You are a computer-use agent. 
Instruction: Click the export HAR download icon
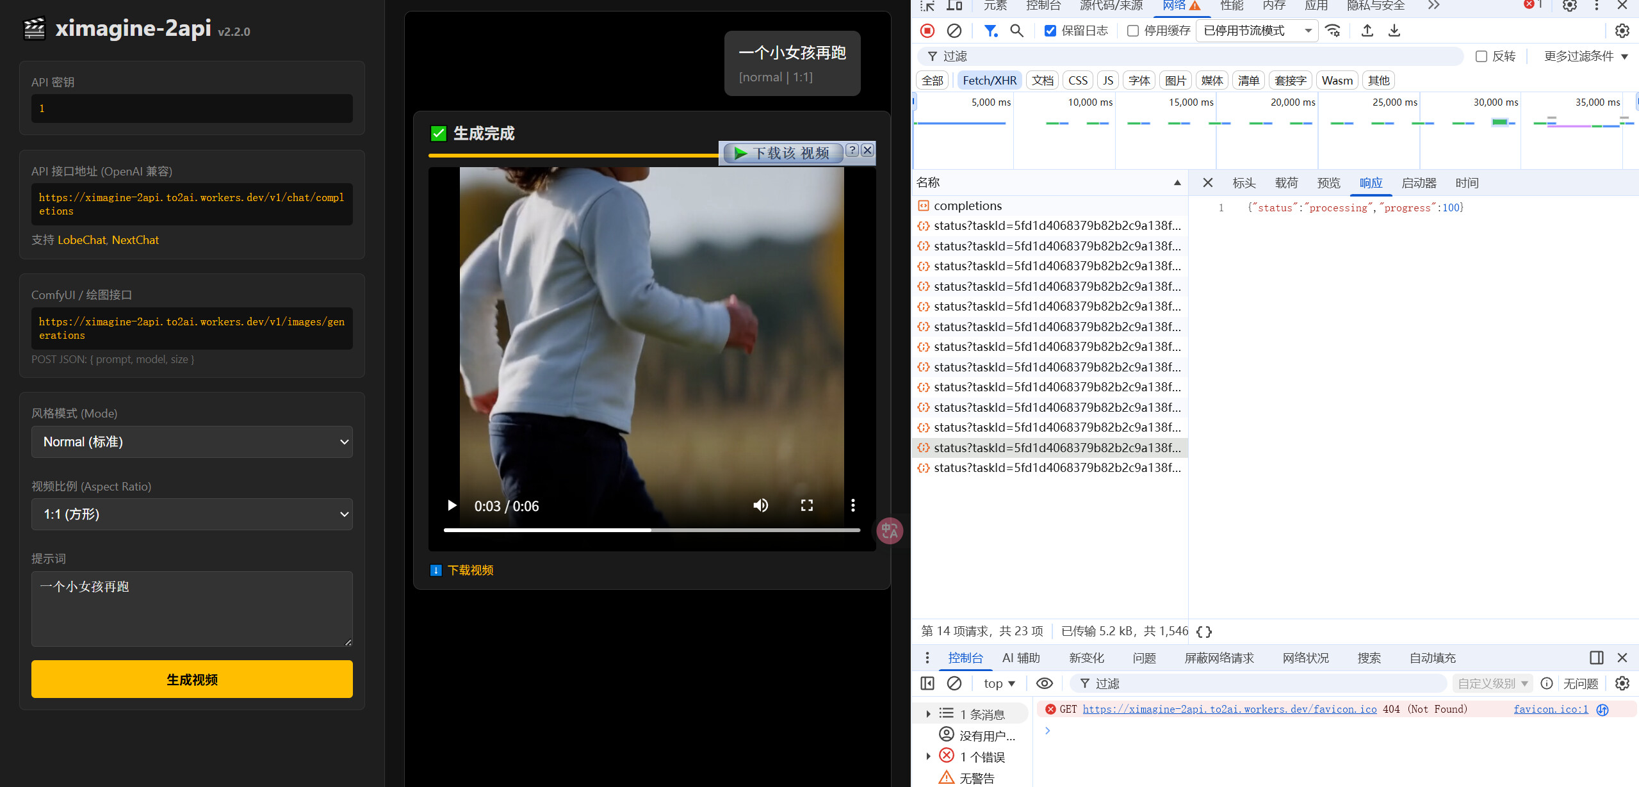point(1394,31)
